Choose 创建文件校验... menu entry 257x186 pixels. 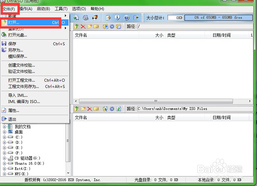[x=34, y=65]
